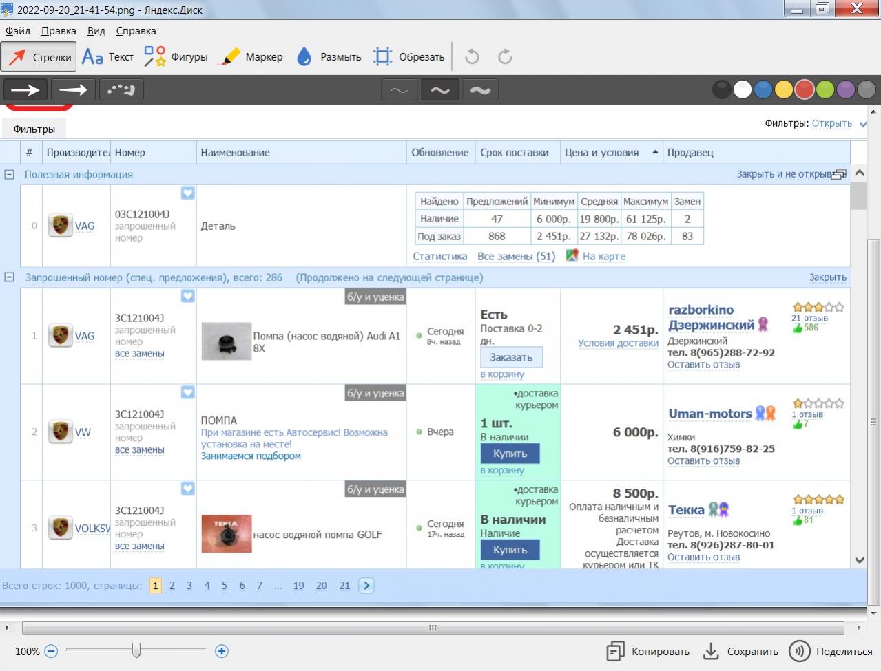Open Все замены (51) link

(516, 256)
